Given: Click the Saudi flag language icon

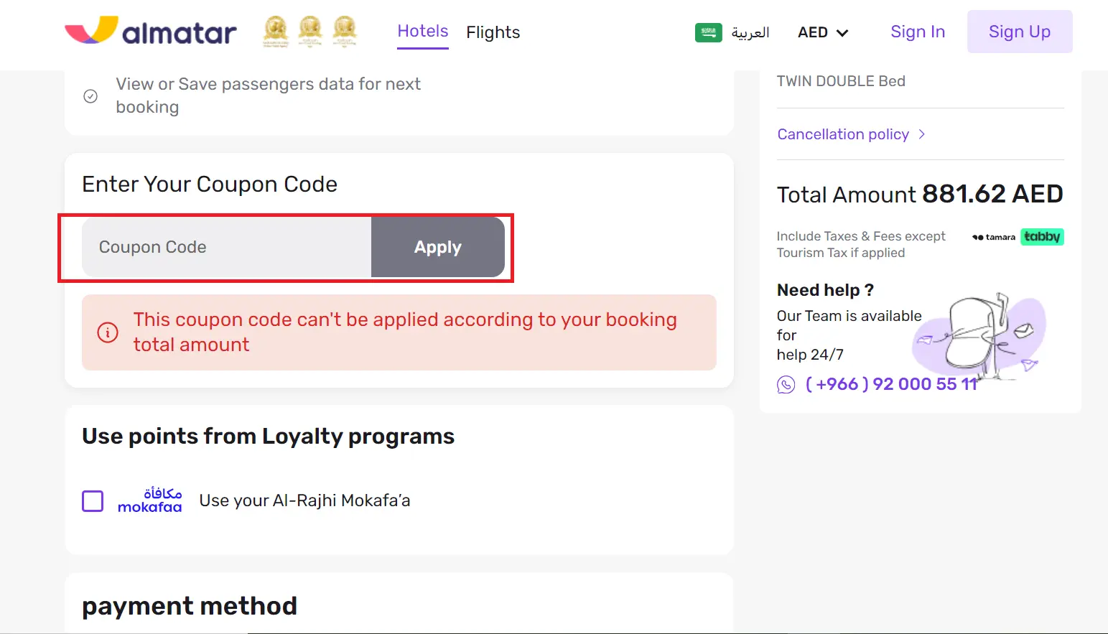Looking at the screenshot, I should [x=708, y=32].
